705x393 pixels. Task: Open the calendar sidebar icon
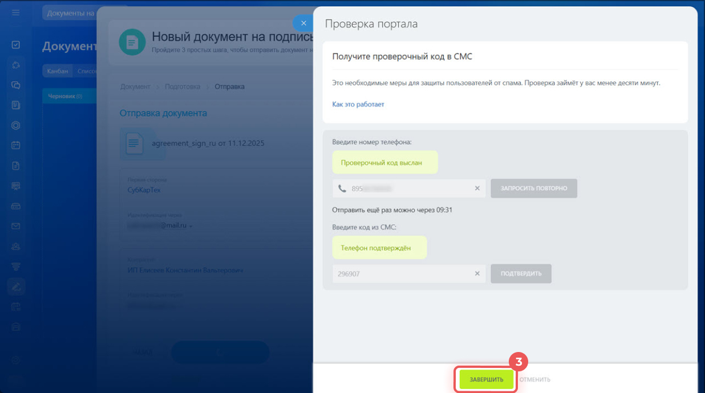tap(16, 145)
